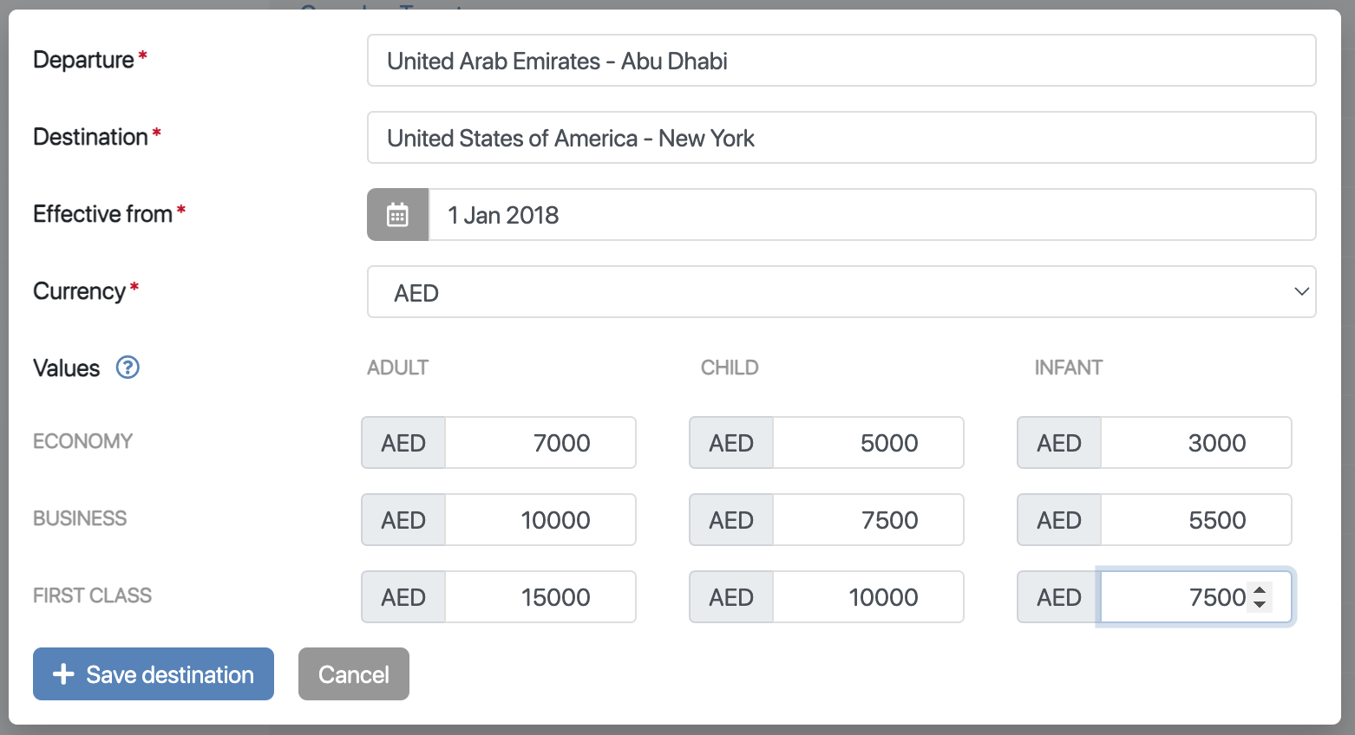Focus the Business Child value 7500
Image resolution: width=1355 pixels, height=735 pixels.
(x=867, y=520)
